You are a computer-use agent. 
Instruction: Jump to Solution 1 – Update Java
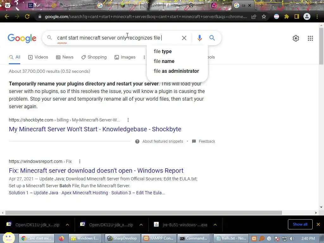pyautogui.click(x=34, y=193)
